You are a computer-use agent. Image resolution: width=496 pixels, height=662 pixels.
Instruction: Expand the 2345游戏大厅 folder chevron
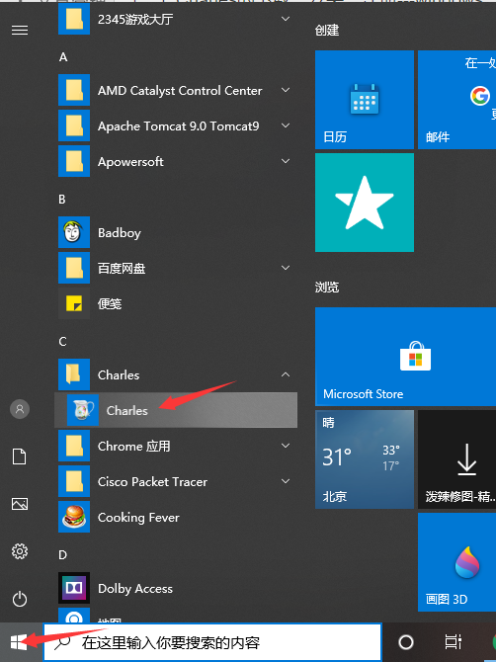(286, 19)
